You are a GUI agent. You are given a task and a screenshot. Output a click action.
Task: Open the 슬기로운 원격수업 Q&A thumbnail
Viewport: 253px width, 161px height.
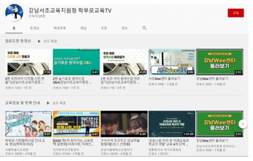[x=76, y=62]
